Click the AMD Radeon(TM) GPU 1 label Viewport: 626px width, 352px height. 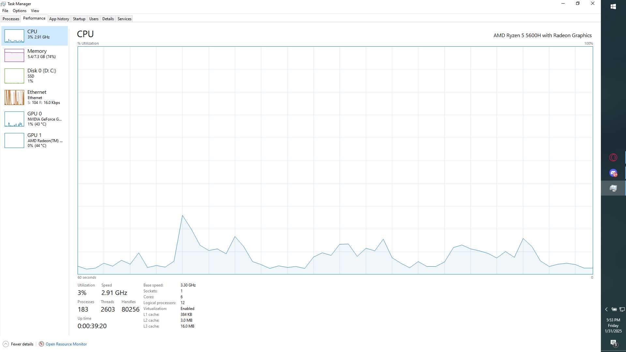[x=45, y=141]
